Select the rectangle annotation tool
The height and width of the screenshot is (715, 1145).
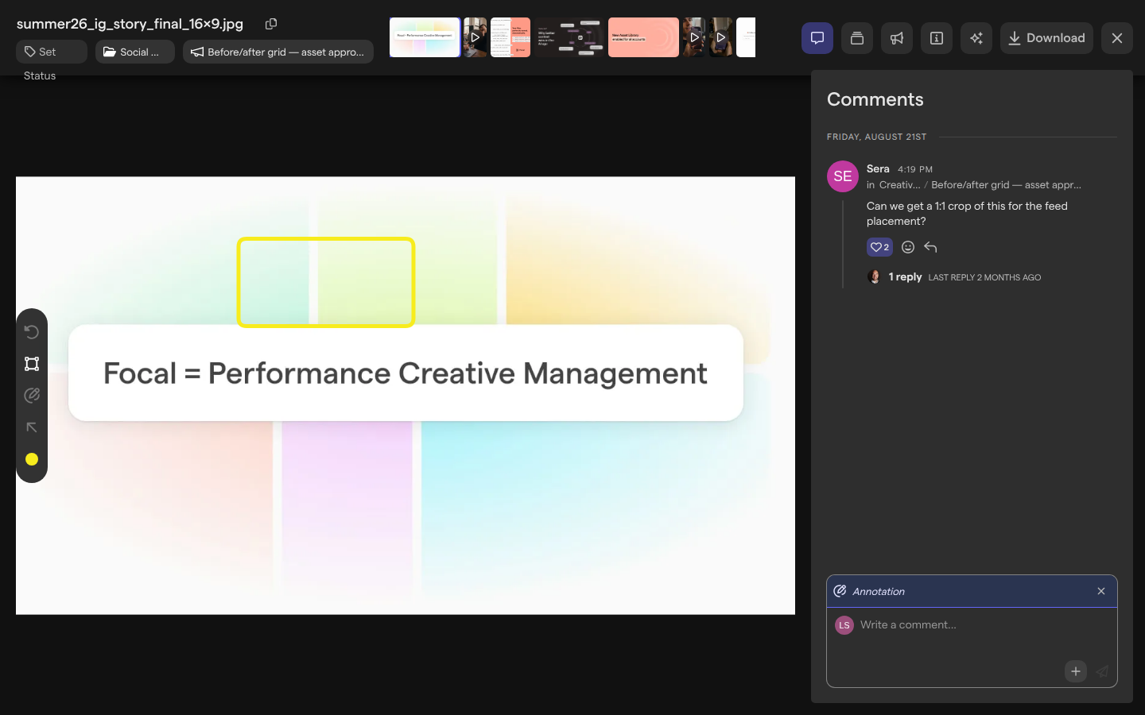tap(32, 364)
